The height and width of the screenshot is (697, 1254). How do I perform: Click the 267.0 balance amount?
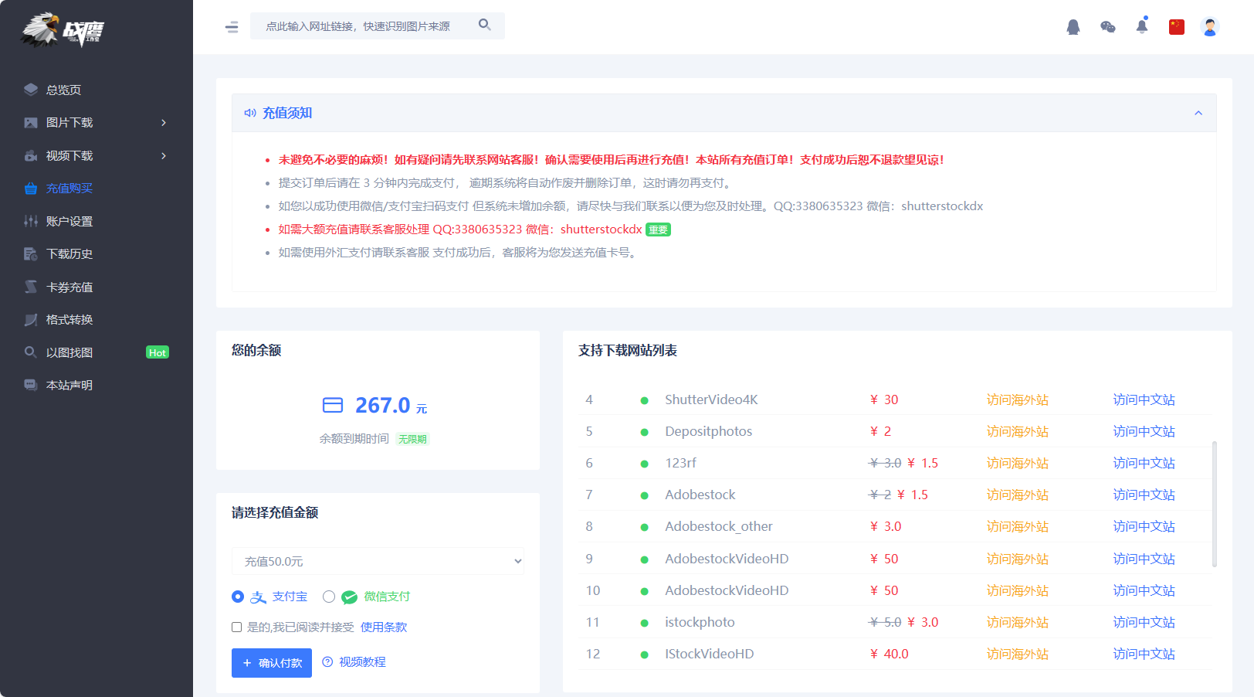382,405
